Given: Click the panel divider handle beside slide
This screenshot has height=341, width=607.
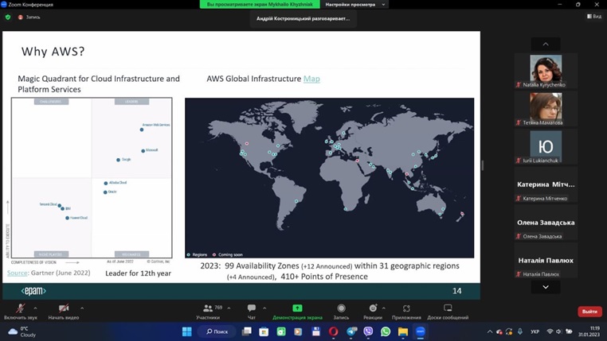Looking at the screenshot, I should (x=483, y=165).
